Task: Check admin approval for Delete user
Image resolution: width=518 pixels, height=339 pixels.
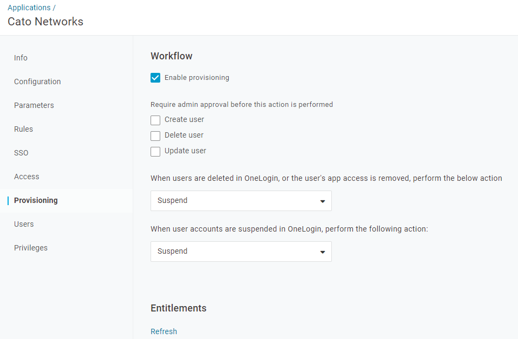Action: [x=155, y=135]
